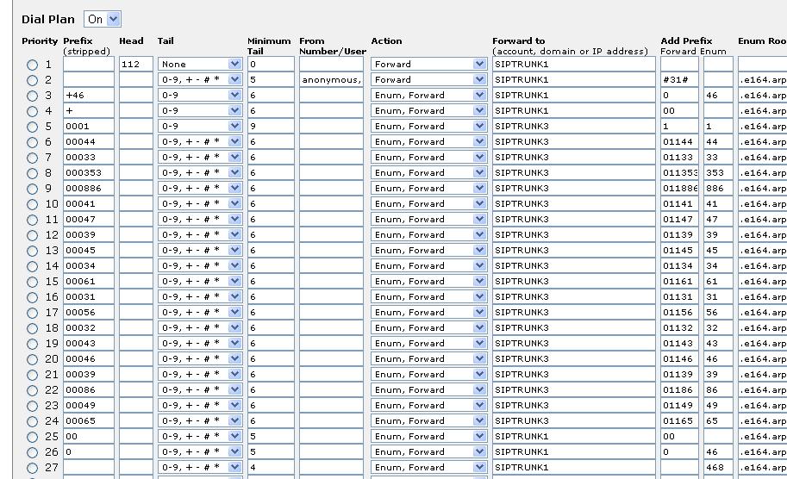Open the Dial Plan On dropdown

pos(103,19)
